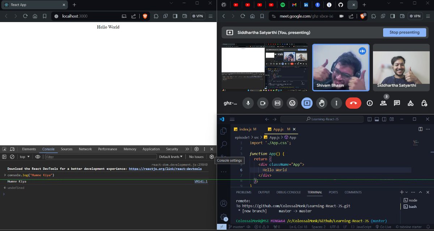This screenshot has height=231, width=434.
Task: Open the VS Code hamburger menu
Action: (232, 119)
